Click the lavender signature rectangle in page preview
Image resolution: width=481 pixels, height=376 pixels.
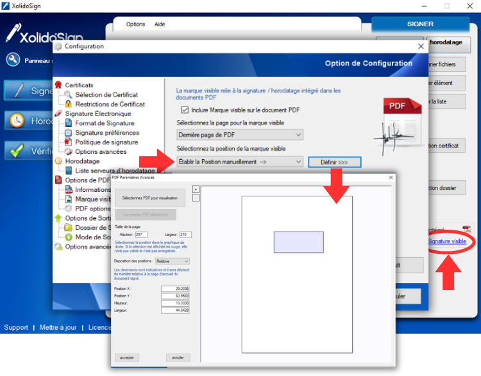299,242
